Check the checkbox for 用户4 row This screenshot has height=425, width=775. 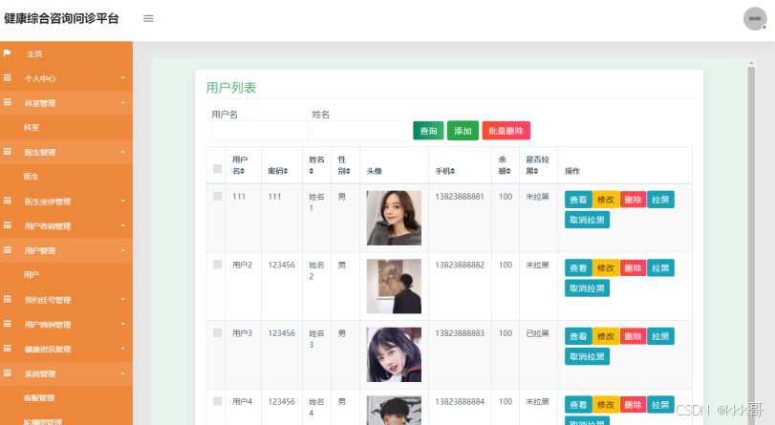(x=218, y=401)
